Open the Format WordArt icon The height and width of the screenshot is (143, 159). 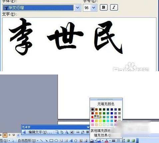point(62,132)
